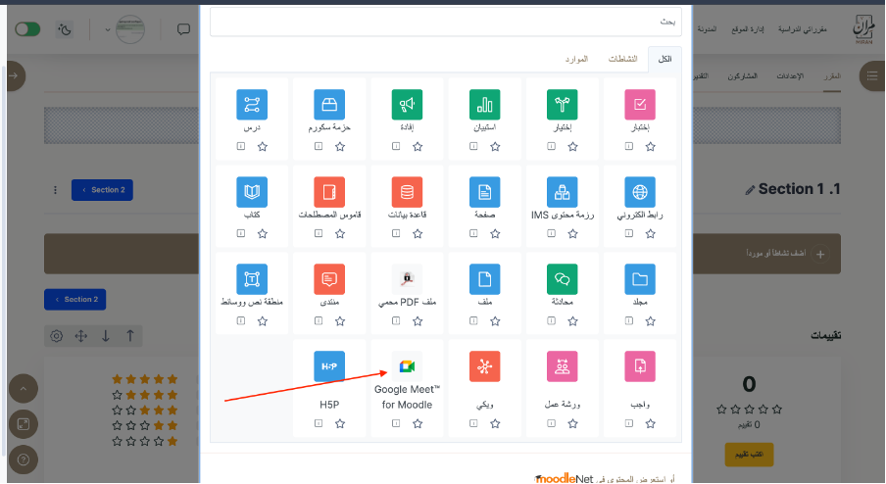Mark H5P as favourite with star
Image resolution: width=886 pixels, height=484 pixels.
340,423
